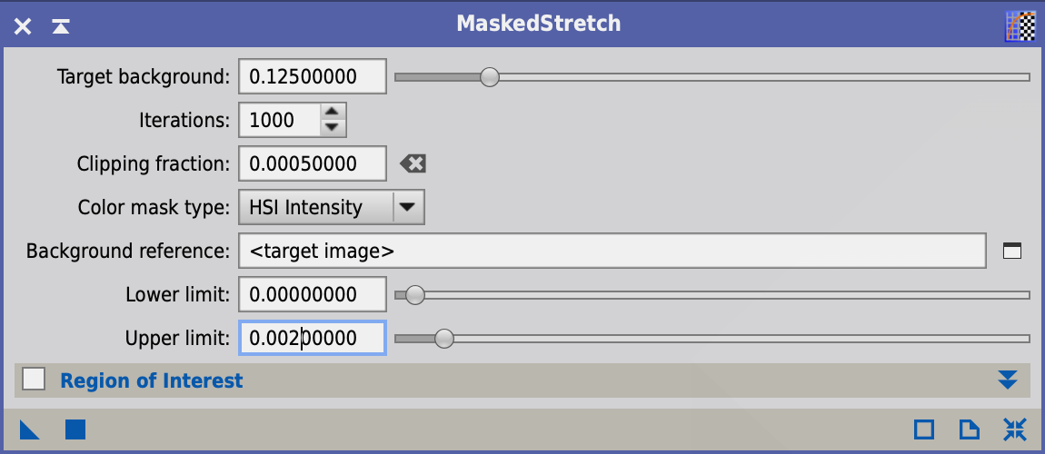The width and height of the screenshot is (1045, 454).
Task: Click the Background reference text field
Action: (612, 251)
